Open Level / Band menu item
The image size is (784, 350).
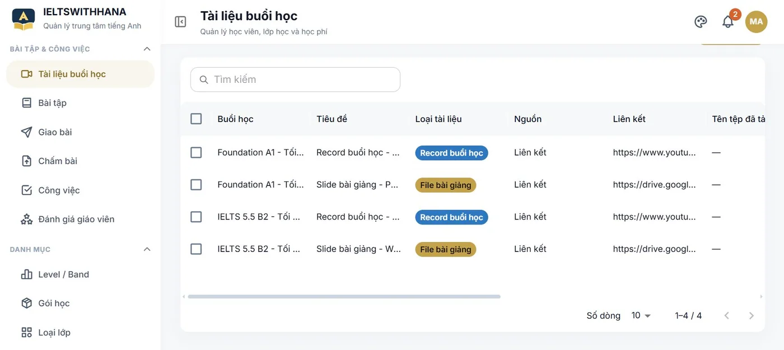point(80,274)
